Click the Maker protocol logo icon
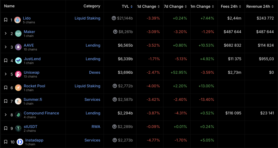The height and width of the screenshot is (148, 278). click(x=18, y=33)
